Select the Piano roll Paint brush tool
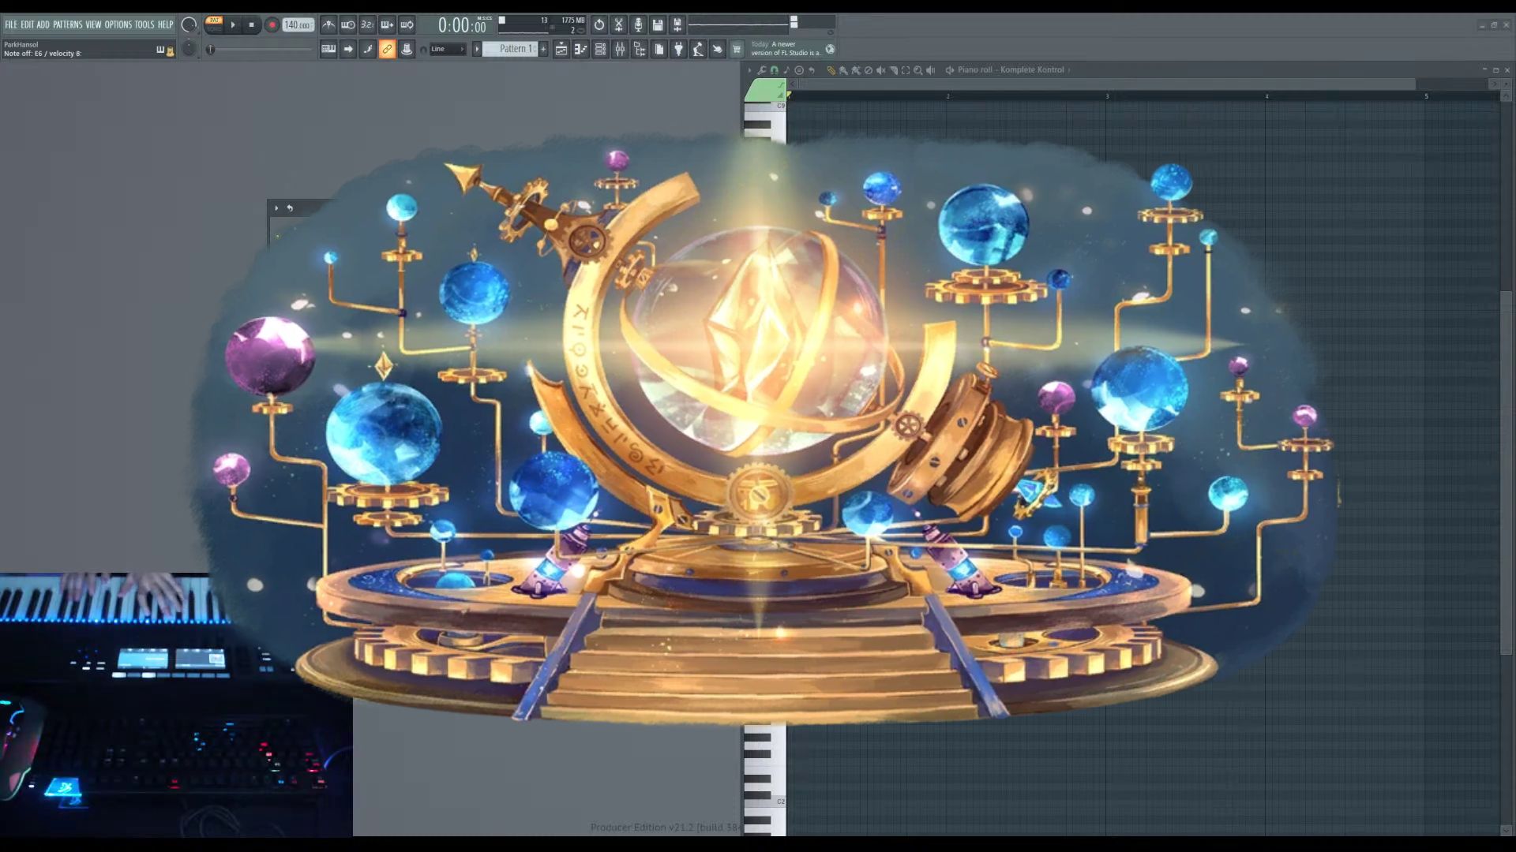This screenshot has height=852, width=1516. 843,70
